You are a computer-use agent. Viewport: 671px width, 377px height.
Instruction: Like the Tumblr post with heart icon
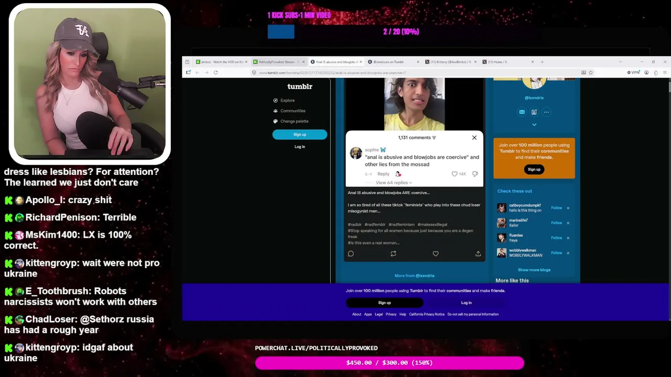(x=436, y=254)
